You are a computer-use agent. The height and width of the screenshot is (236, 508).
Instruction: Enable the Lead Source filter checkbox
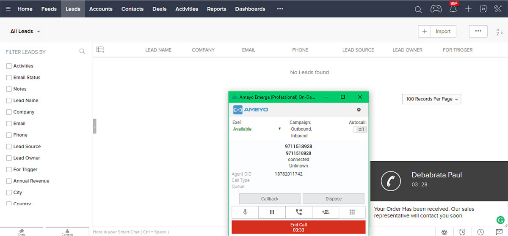tap(9, 146)
